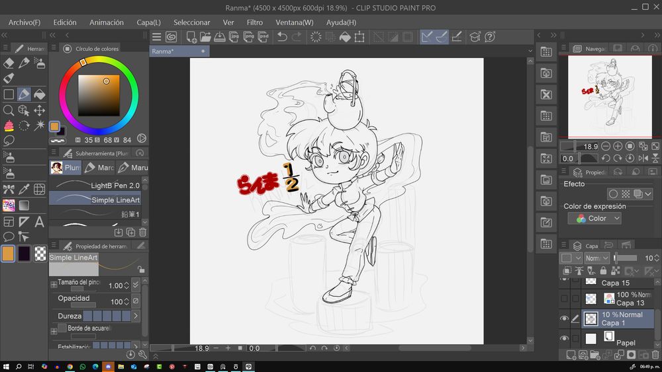Screen dimensions: 662x372
Task: Expand Dureza options arrow
Action: tap(136, 316)
